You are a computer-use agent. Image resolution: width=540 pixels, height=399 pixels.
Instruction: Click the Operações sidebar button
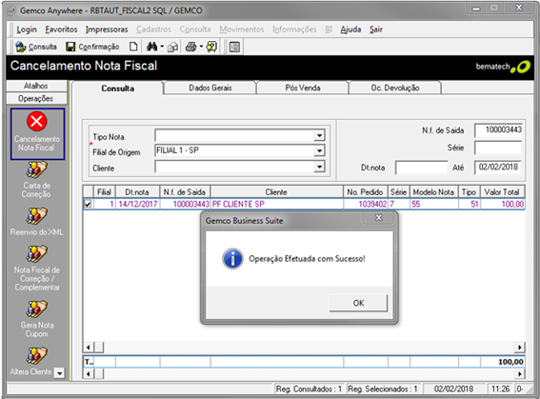(36, 98)
